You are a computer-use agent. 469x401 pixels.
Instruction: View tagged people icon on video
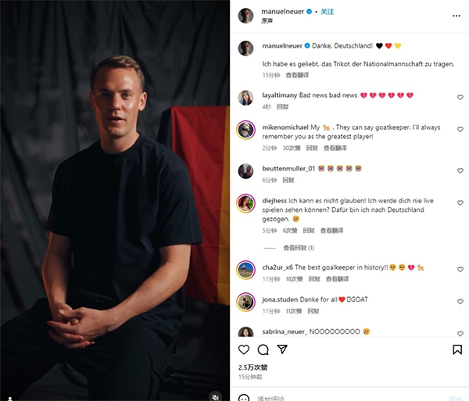10,399
